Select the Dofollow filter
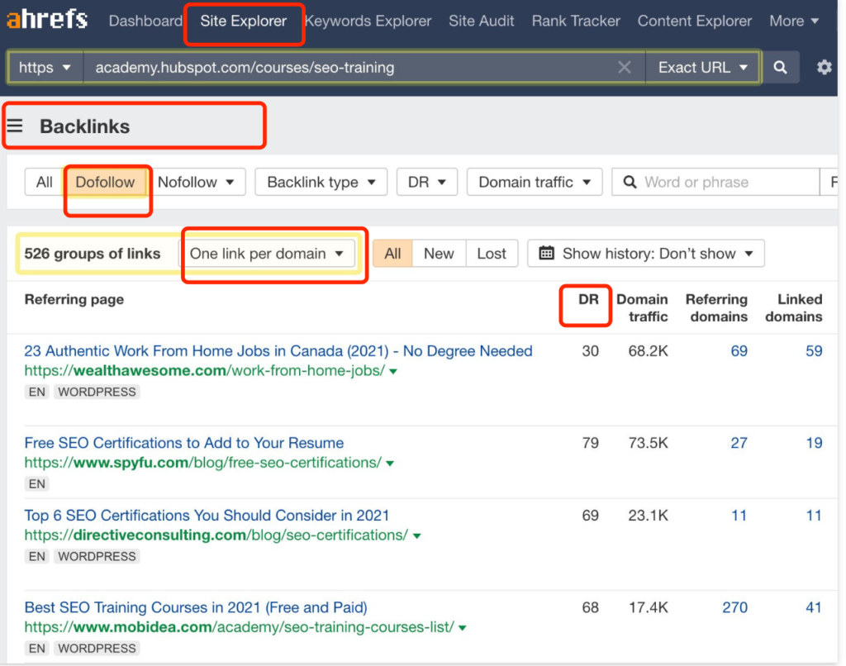The height and width of the screenshot is (666, 846). (105, 182)
